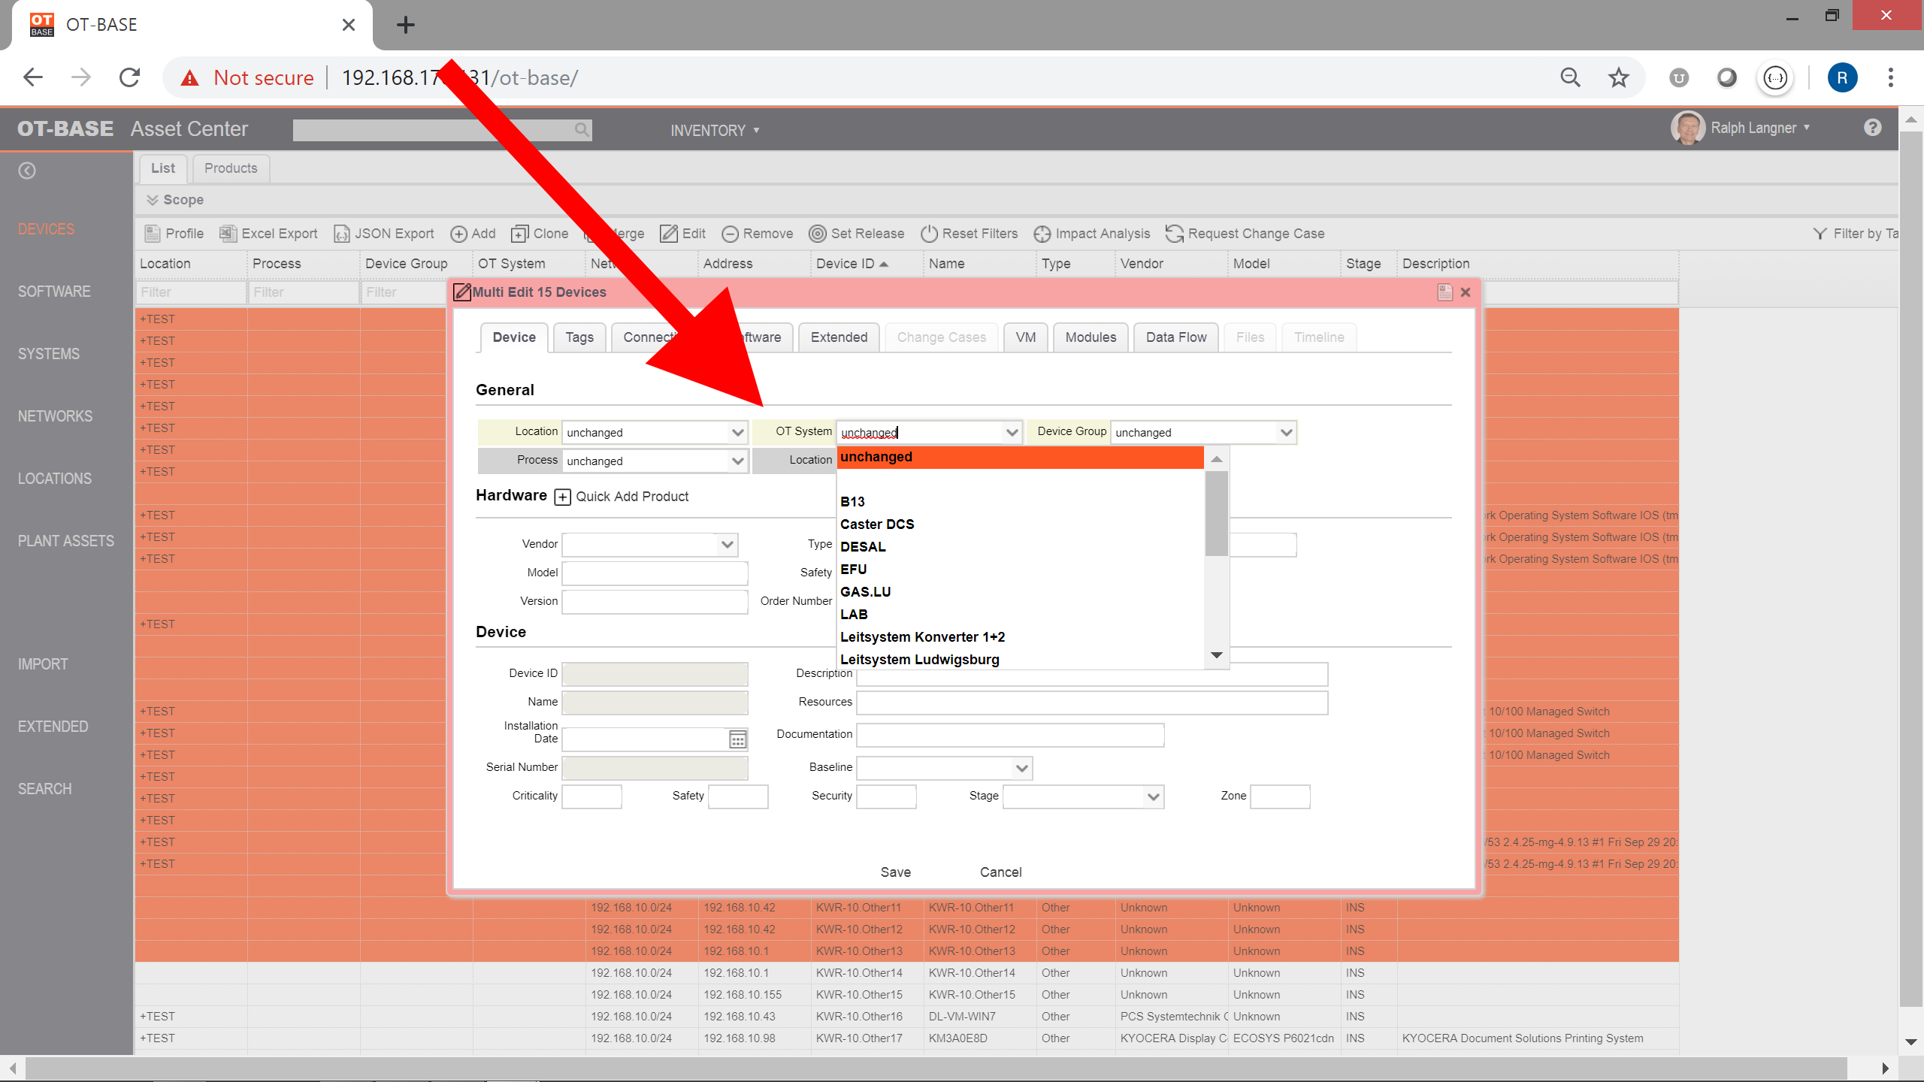Select Caster DCS from the list
This screenshot has width=1924, height=1082.
pos(1020,524)
